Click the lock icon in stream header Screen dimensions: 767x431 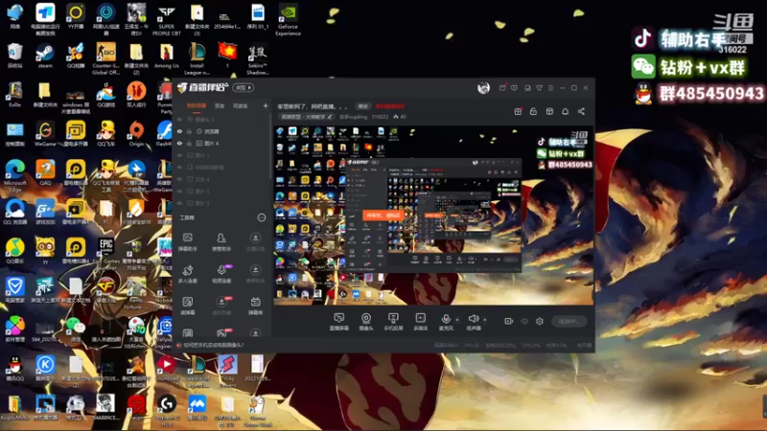tap(533, 111)
